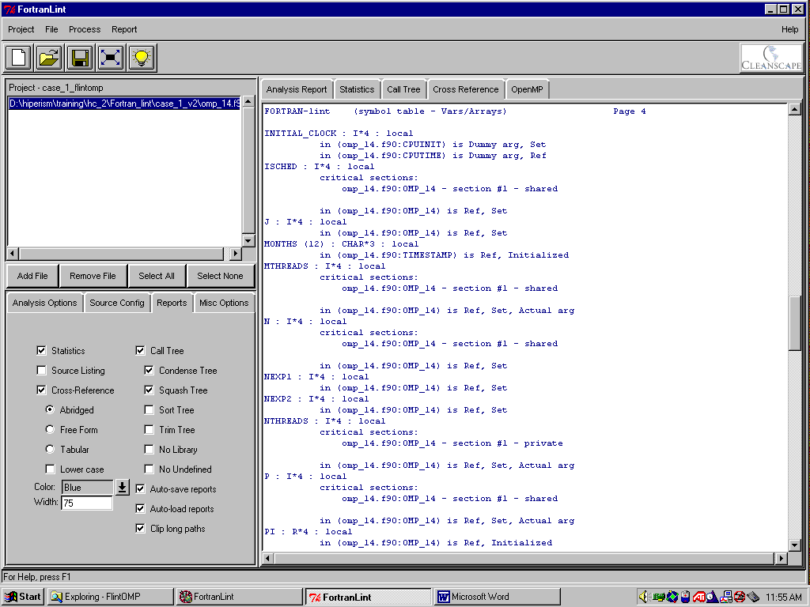The height and width of the screenshot is (607, 810).
Task: Open the Project menu
Action: 21,29
